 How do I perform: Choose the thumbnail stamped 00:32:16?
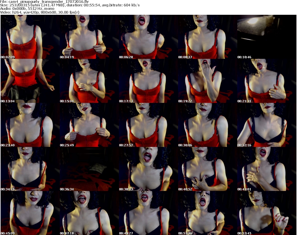pyautogui.click(x=267, y=125)
